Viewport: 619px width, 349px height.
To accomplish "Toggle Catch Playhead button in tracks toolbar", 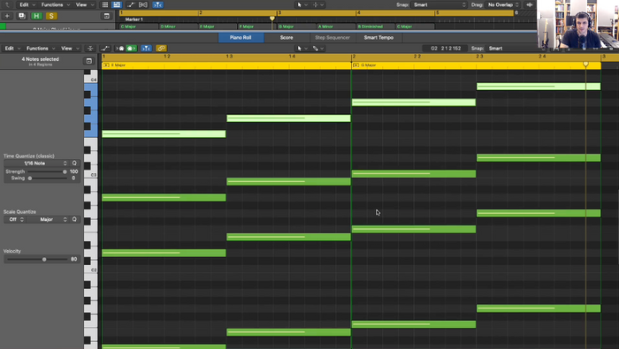I will (x=157, y=4).
